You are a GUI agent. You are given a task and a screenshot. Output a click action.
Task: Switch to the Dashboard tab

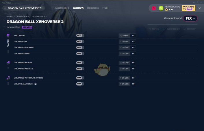pos(62,8)
